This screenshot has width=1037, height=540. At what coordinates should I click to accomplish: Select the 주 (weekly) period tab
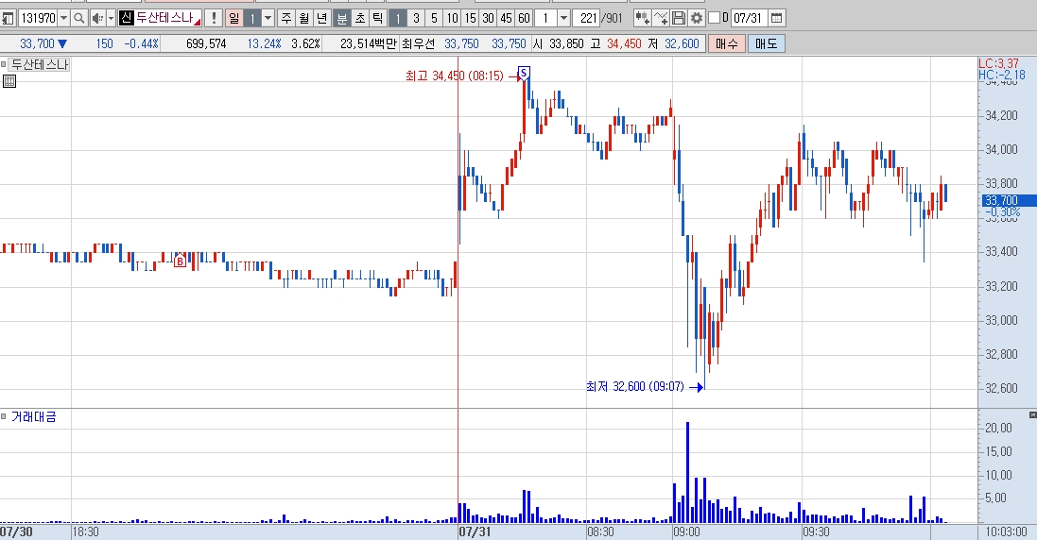[x=285, y=19]
